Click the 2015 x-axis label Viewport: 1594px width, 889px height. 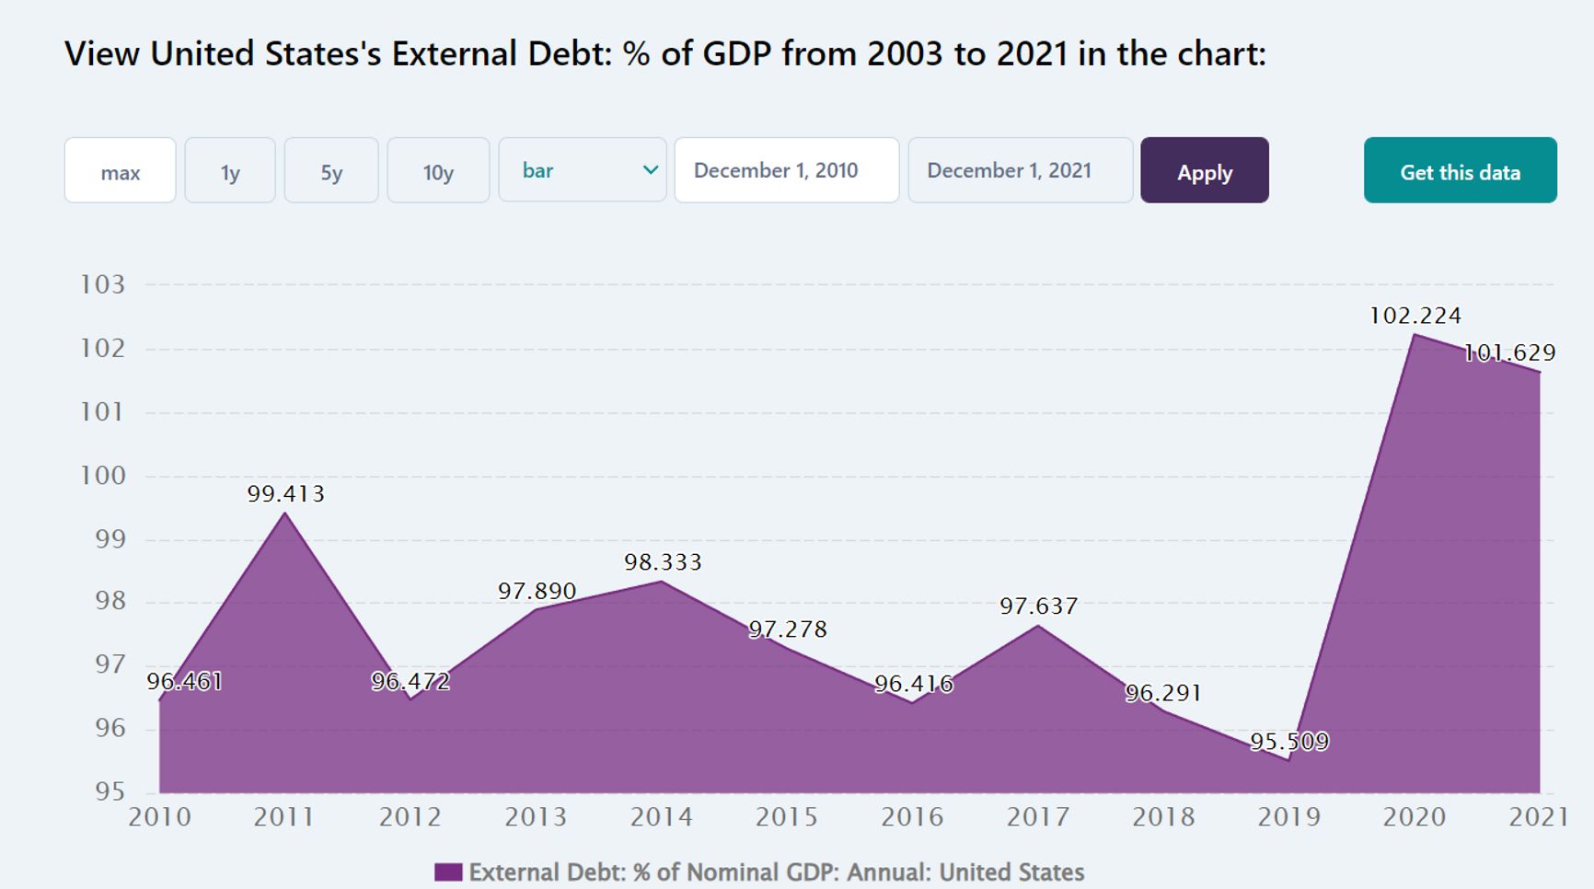787,817
